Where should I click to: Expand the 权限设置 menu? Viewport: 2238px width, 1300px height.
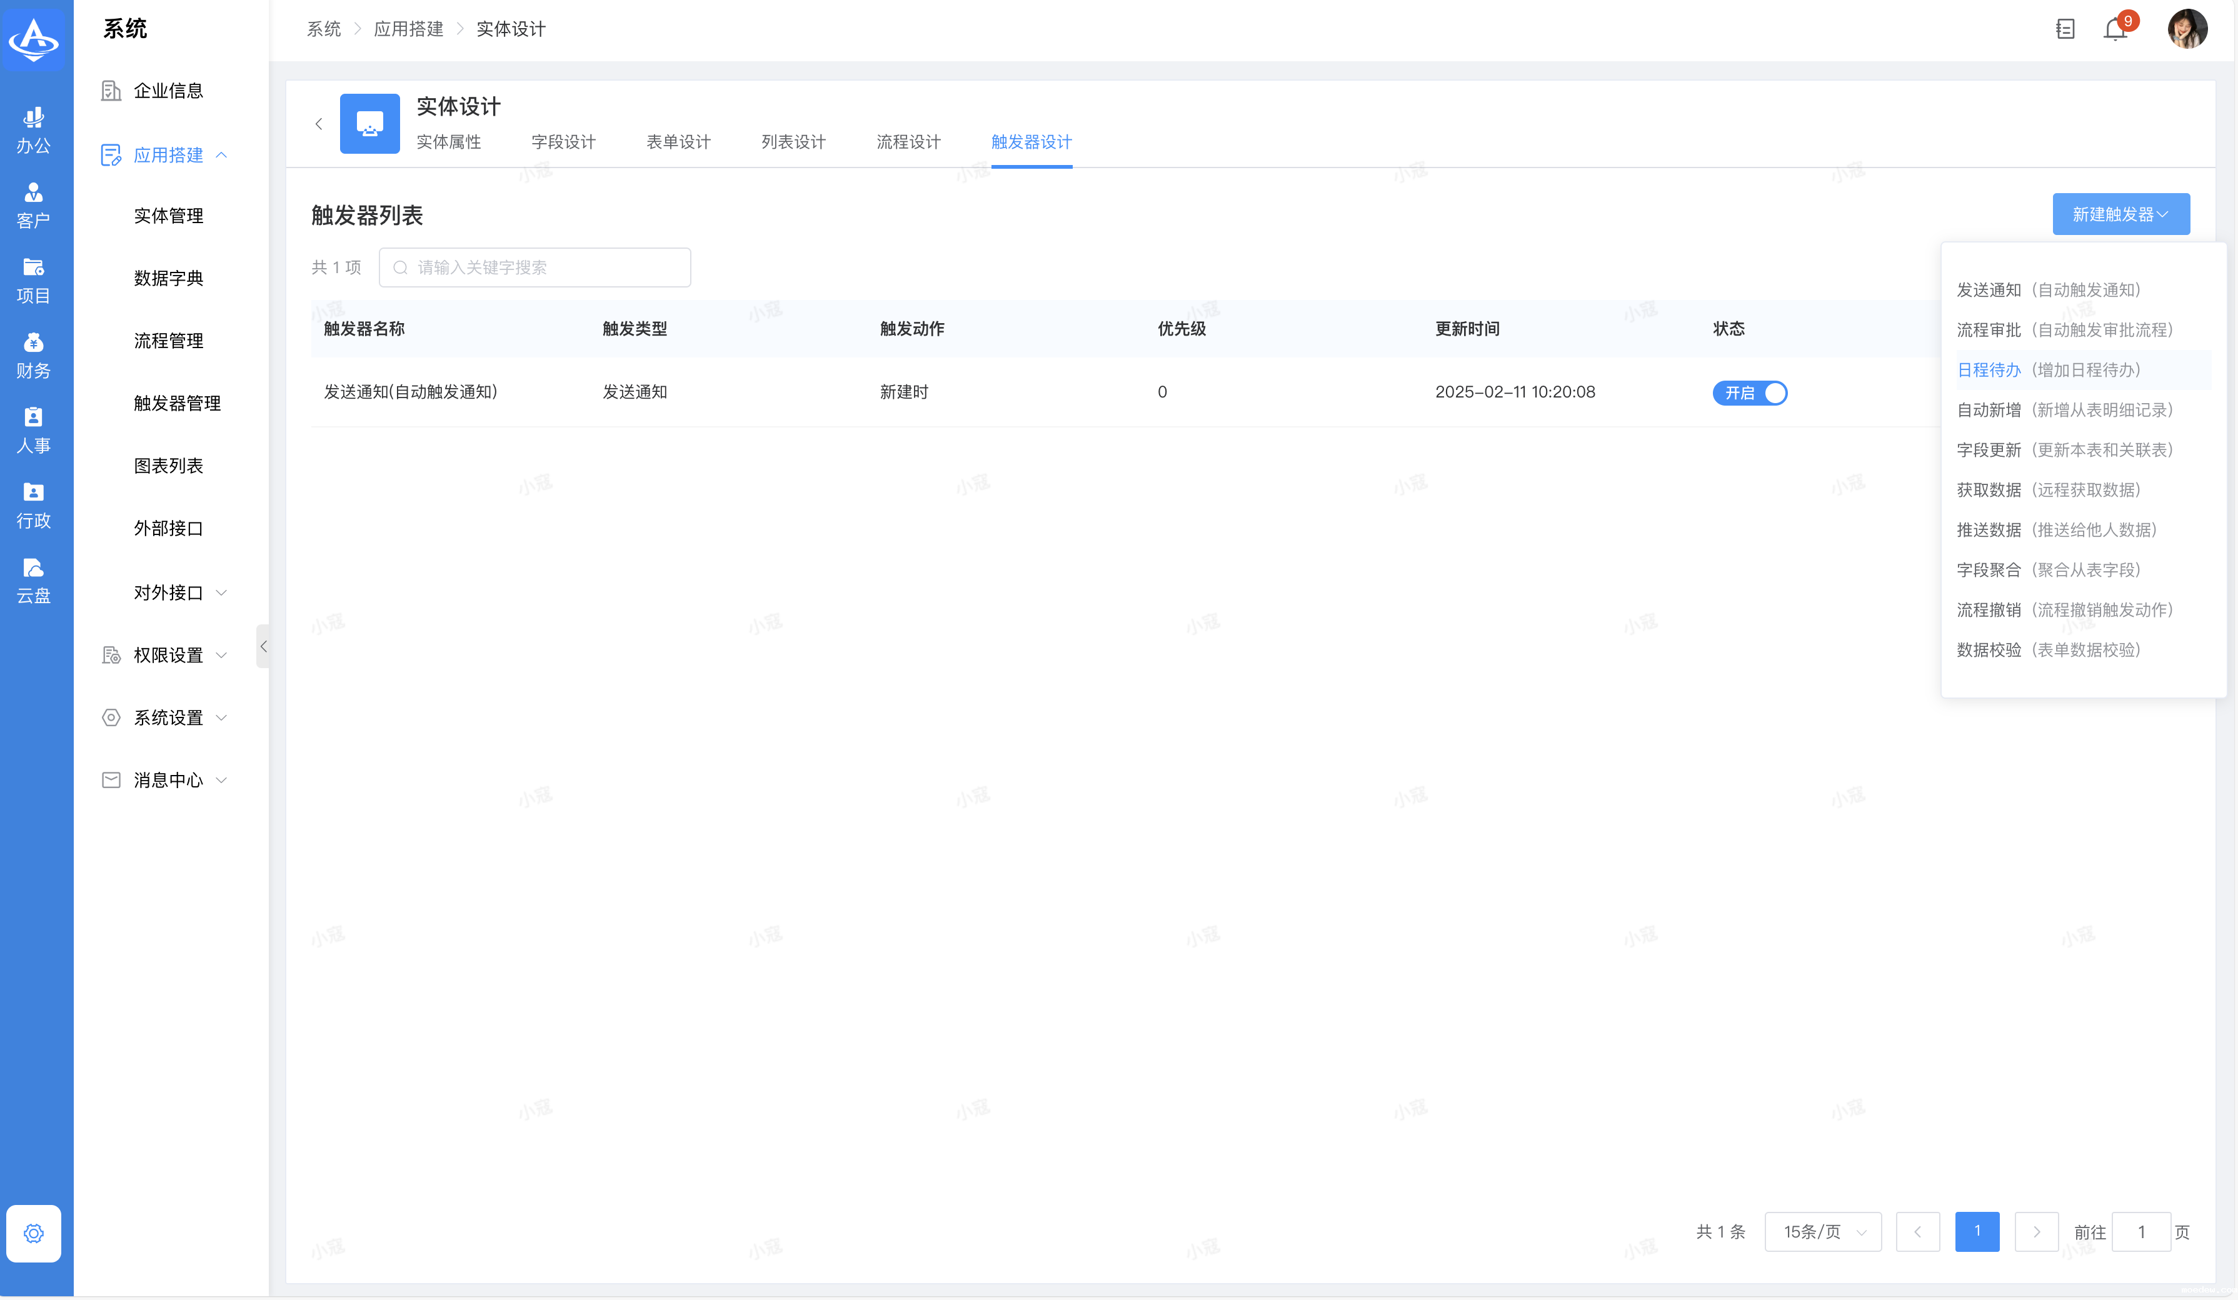click(x=167, y=656)
